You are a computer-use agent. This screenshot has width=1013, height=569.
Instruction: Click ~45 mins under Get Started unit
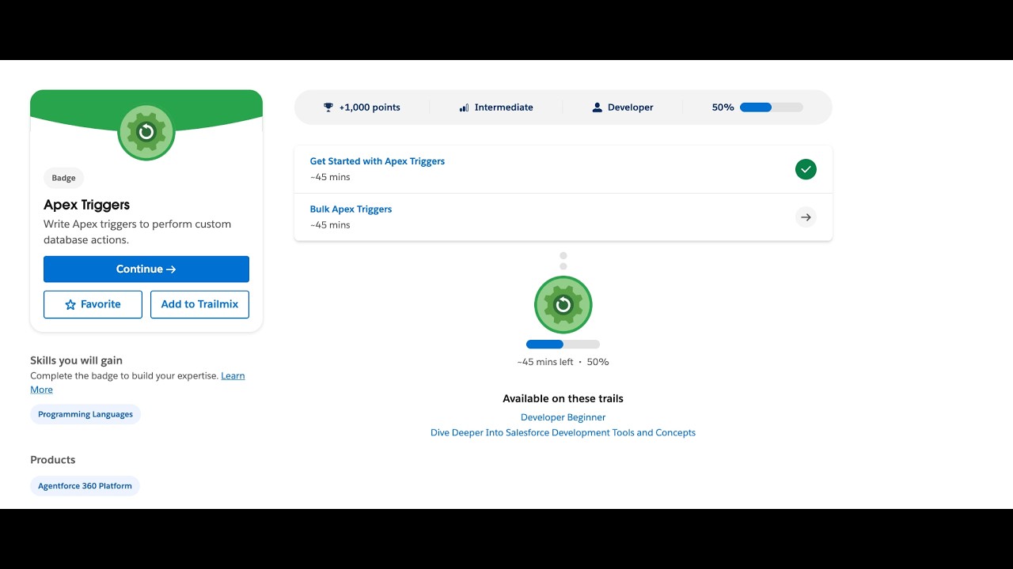click(330, 177)
